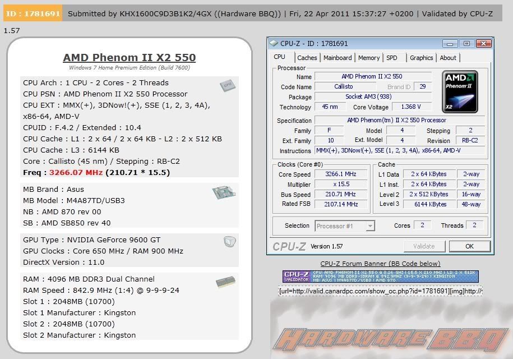Open the About tab

tap(448, 58)
